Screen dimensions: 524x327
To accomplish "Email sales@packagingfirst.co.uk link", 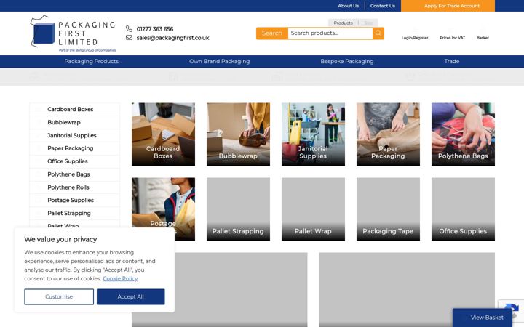I will point(172,38).
